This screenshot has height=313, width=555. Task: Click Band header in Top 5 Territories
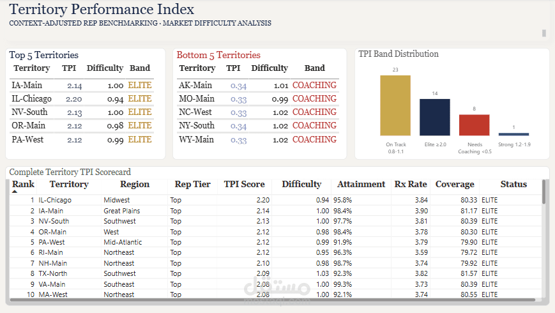tap(140, 68)
